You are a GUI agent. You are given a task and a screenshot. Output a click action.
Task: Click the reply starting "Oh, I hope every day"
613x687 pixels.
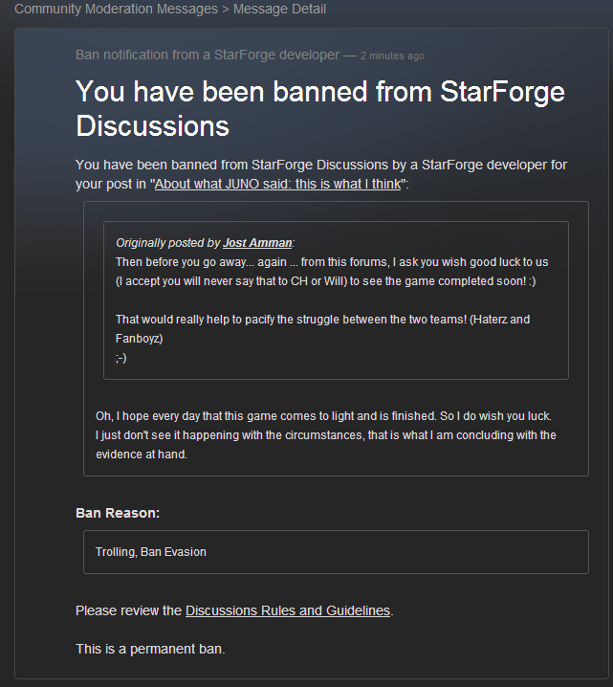326,435
